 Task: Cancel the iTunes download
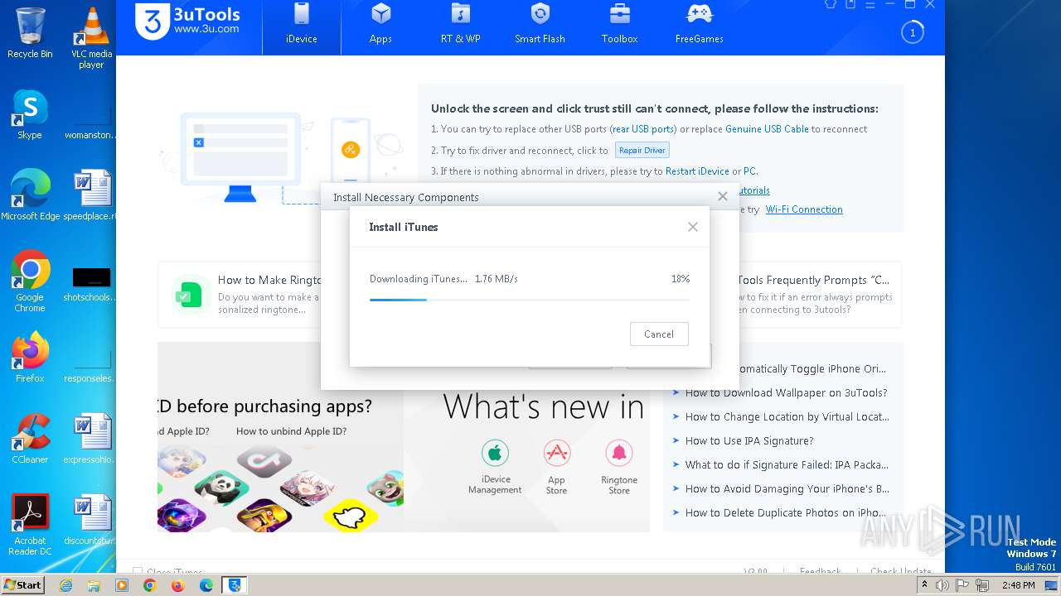(659, 334)
